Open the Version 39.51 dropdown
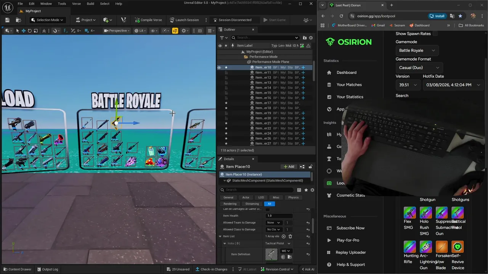Image resolution: width=488 pixels, height=274 pixels. (408, 85)
